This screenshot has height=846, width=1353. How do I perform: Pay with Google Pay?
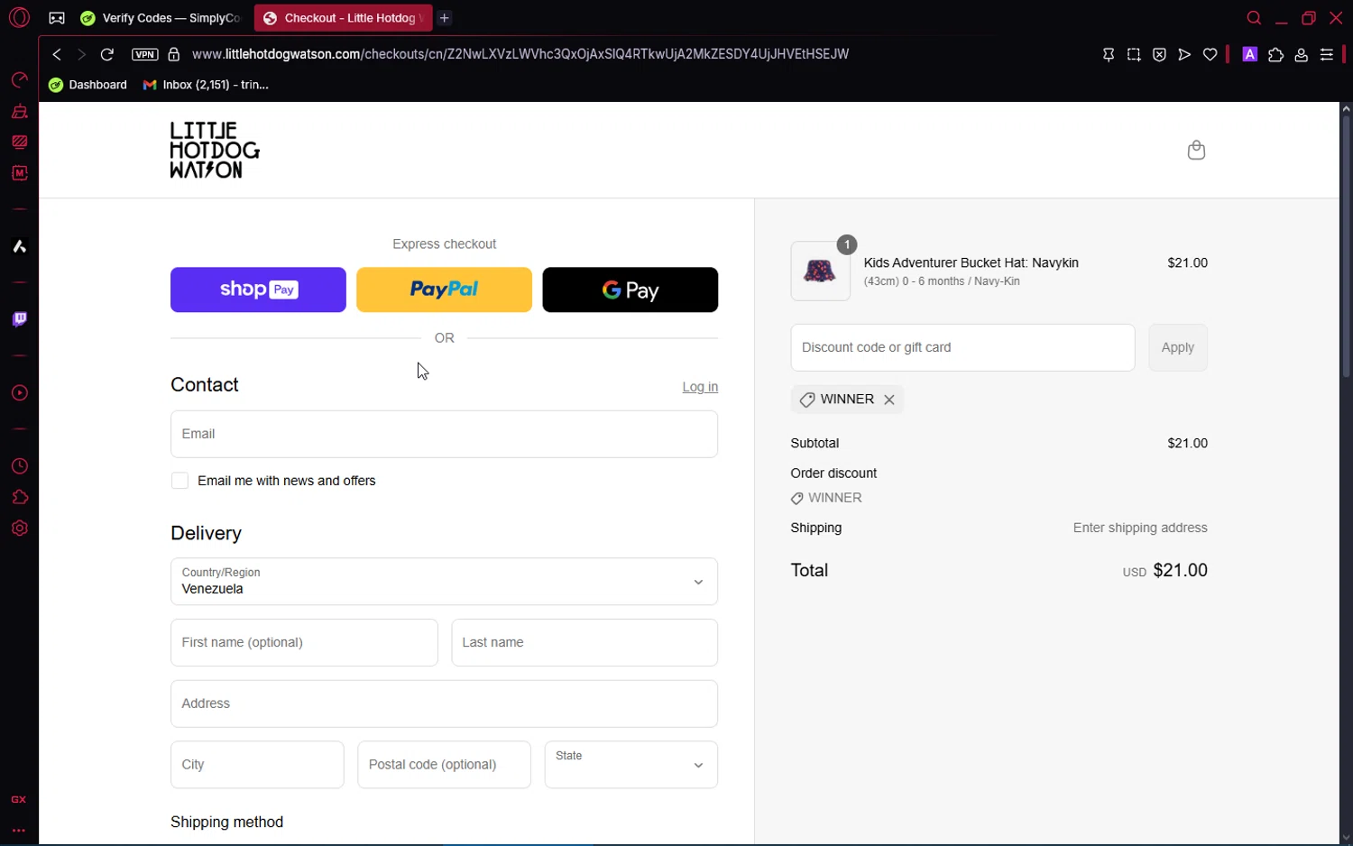pos(630,290)
